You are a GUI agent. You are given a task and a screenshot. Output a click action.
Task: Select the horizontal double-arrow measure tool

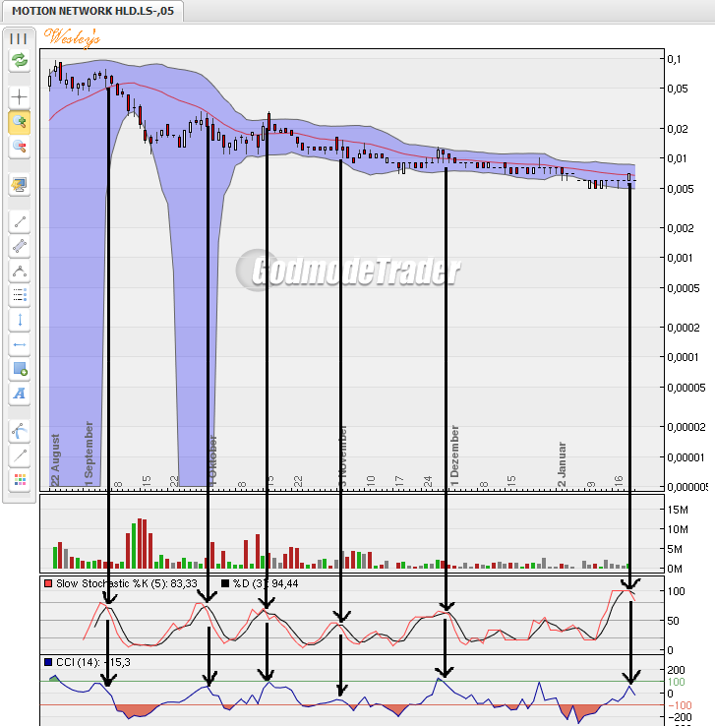pyautogui.click(x=19, y=344)
